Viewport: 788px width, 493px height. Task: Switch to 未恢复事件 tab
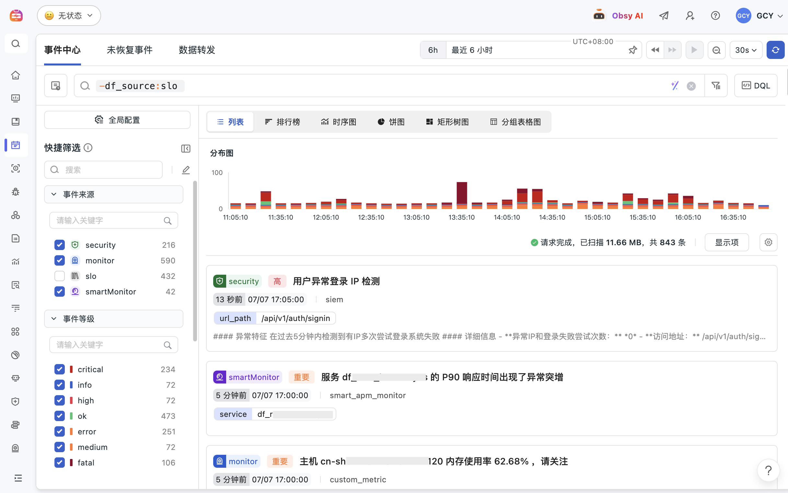pyautogui.click(x=130, y=50)
